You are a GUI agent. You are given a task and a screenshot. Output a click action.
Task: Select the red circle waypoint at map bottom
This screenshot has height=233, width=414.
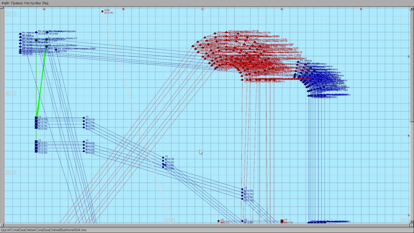click(x=219, y=221)
